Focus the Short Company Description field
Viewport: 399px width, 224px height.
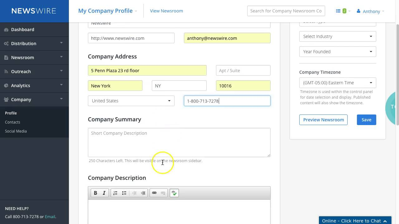pos(179,142)
